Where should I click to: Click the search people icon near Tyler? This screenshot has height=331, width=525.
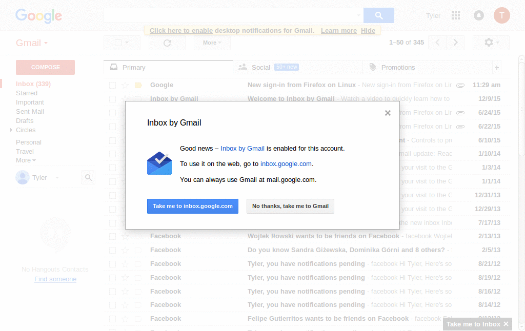(x=88, y=177)
